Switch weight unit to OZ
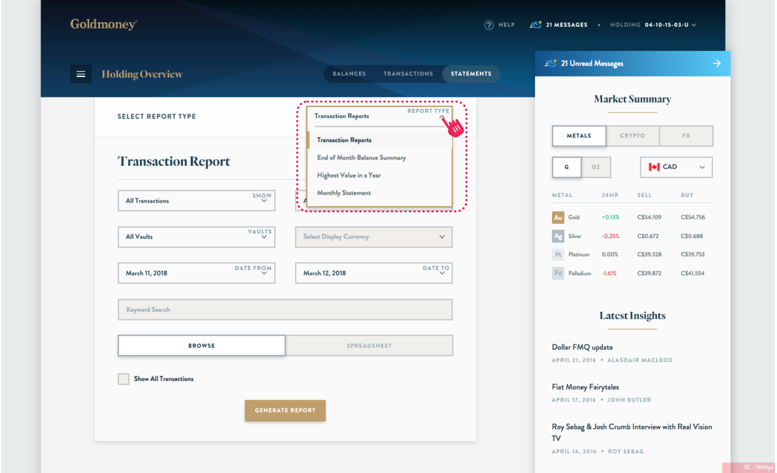The width and height of the screenshot is (777, 473). tap(596, 167)
